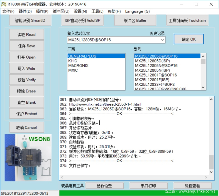Image resolution: width=219 pixels, height=196 pixels.
Task: Verify the chip with 校验 Verify
Action: (26, 79)
